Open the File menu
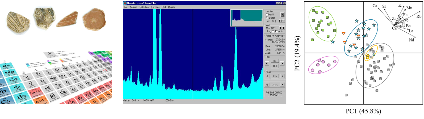Screen dimensions: 424x119 tap(126, 7)
